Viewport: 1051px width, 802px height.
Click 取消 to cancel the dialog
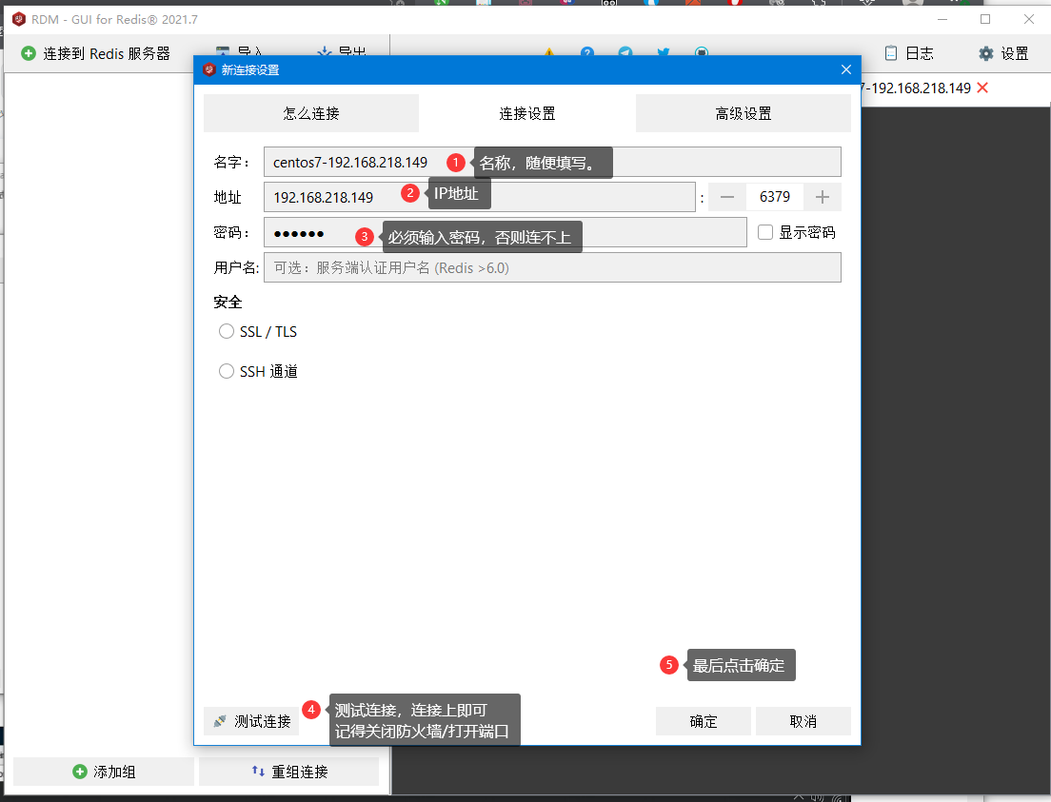pos(803,721)
